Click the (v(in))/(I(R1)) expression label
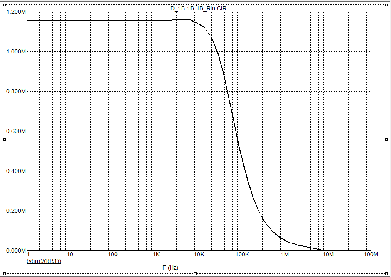Image resolution: width=391 pixels, height=277 pixels. tap(44, 261)
